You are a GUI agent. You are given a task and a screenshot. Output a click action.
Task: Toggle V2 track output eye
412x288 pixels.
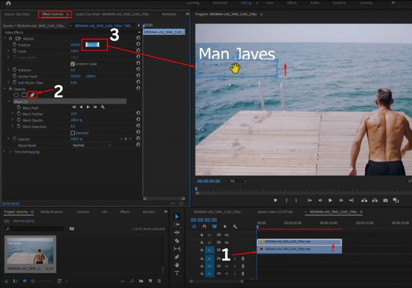click(x=227, y=242)
